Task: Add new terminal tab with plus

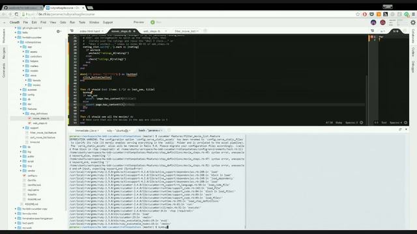Action: (x=169, y=130)
